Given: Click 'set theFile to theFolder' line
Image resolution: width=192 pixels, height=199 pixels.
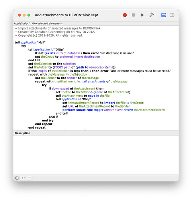Looking at the screenshot, I should (93, 92).
